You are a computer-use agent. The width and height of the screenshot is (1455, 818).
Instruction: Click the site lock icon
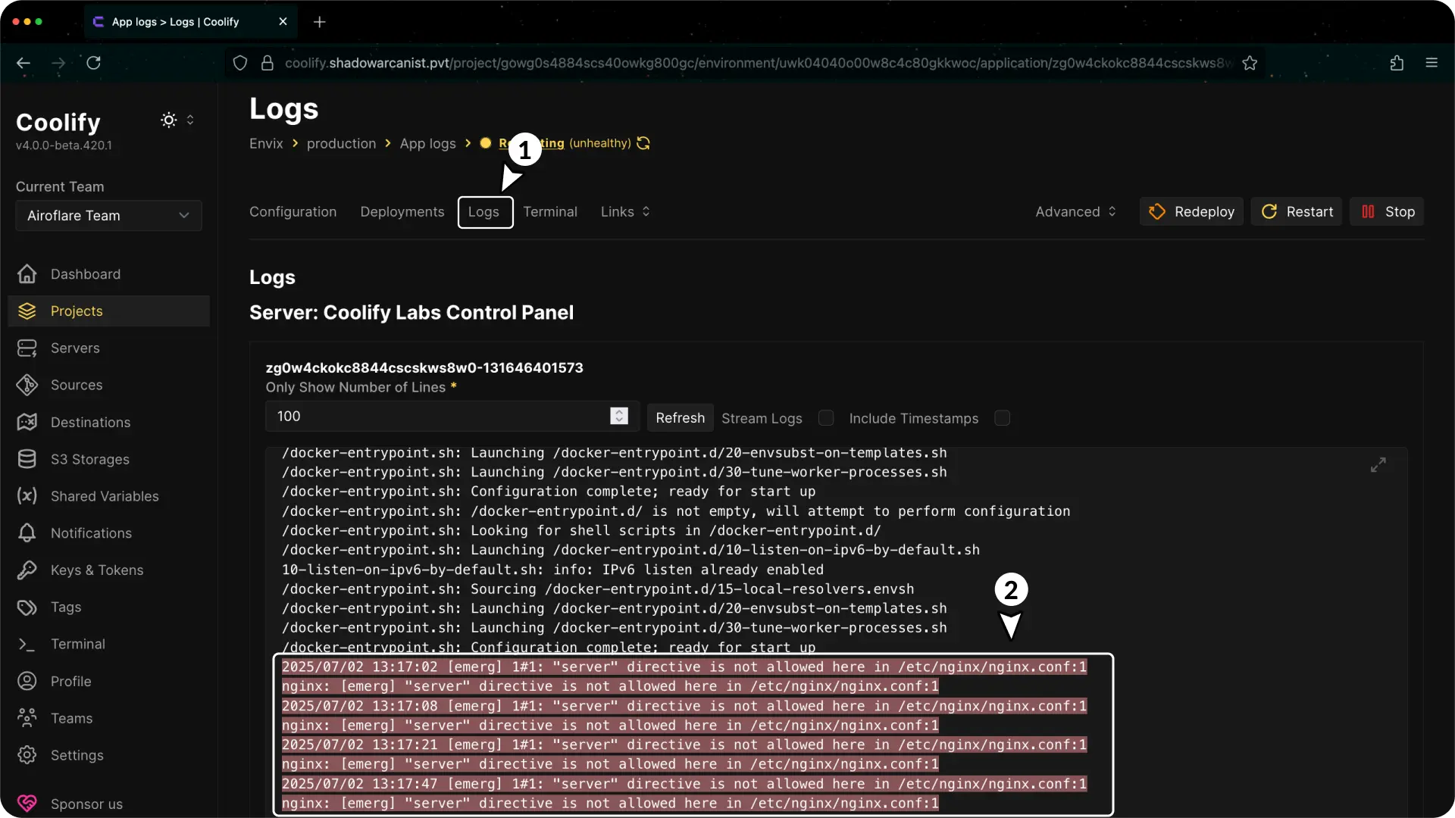267,63
